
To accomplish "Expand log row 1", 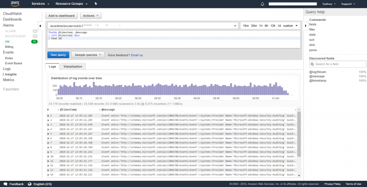I will tap(48, 116).
